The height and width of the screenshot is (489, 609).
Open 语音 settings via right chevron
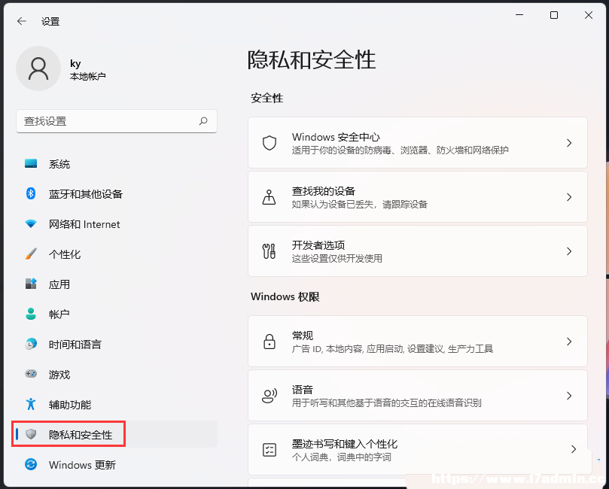tap(569, 396)
